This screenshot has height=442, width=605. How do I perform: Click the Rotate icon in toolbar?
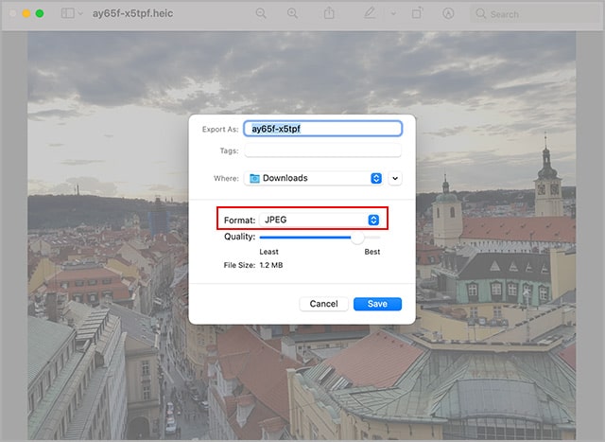417,14
